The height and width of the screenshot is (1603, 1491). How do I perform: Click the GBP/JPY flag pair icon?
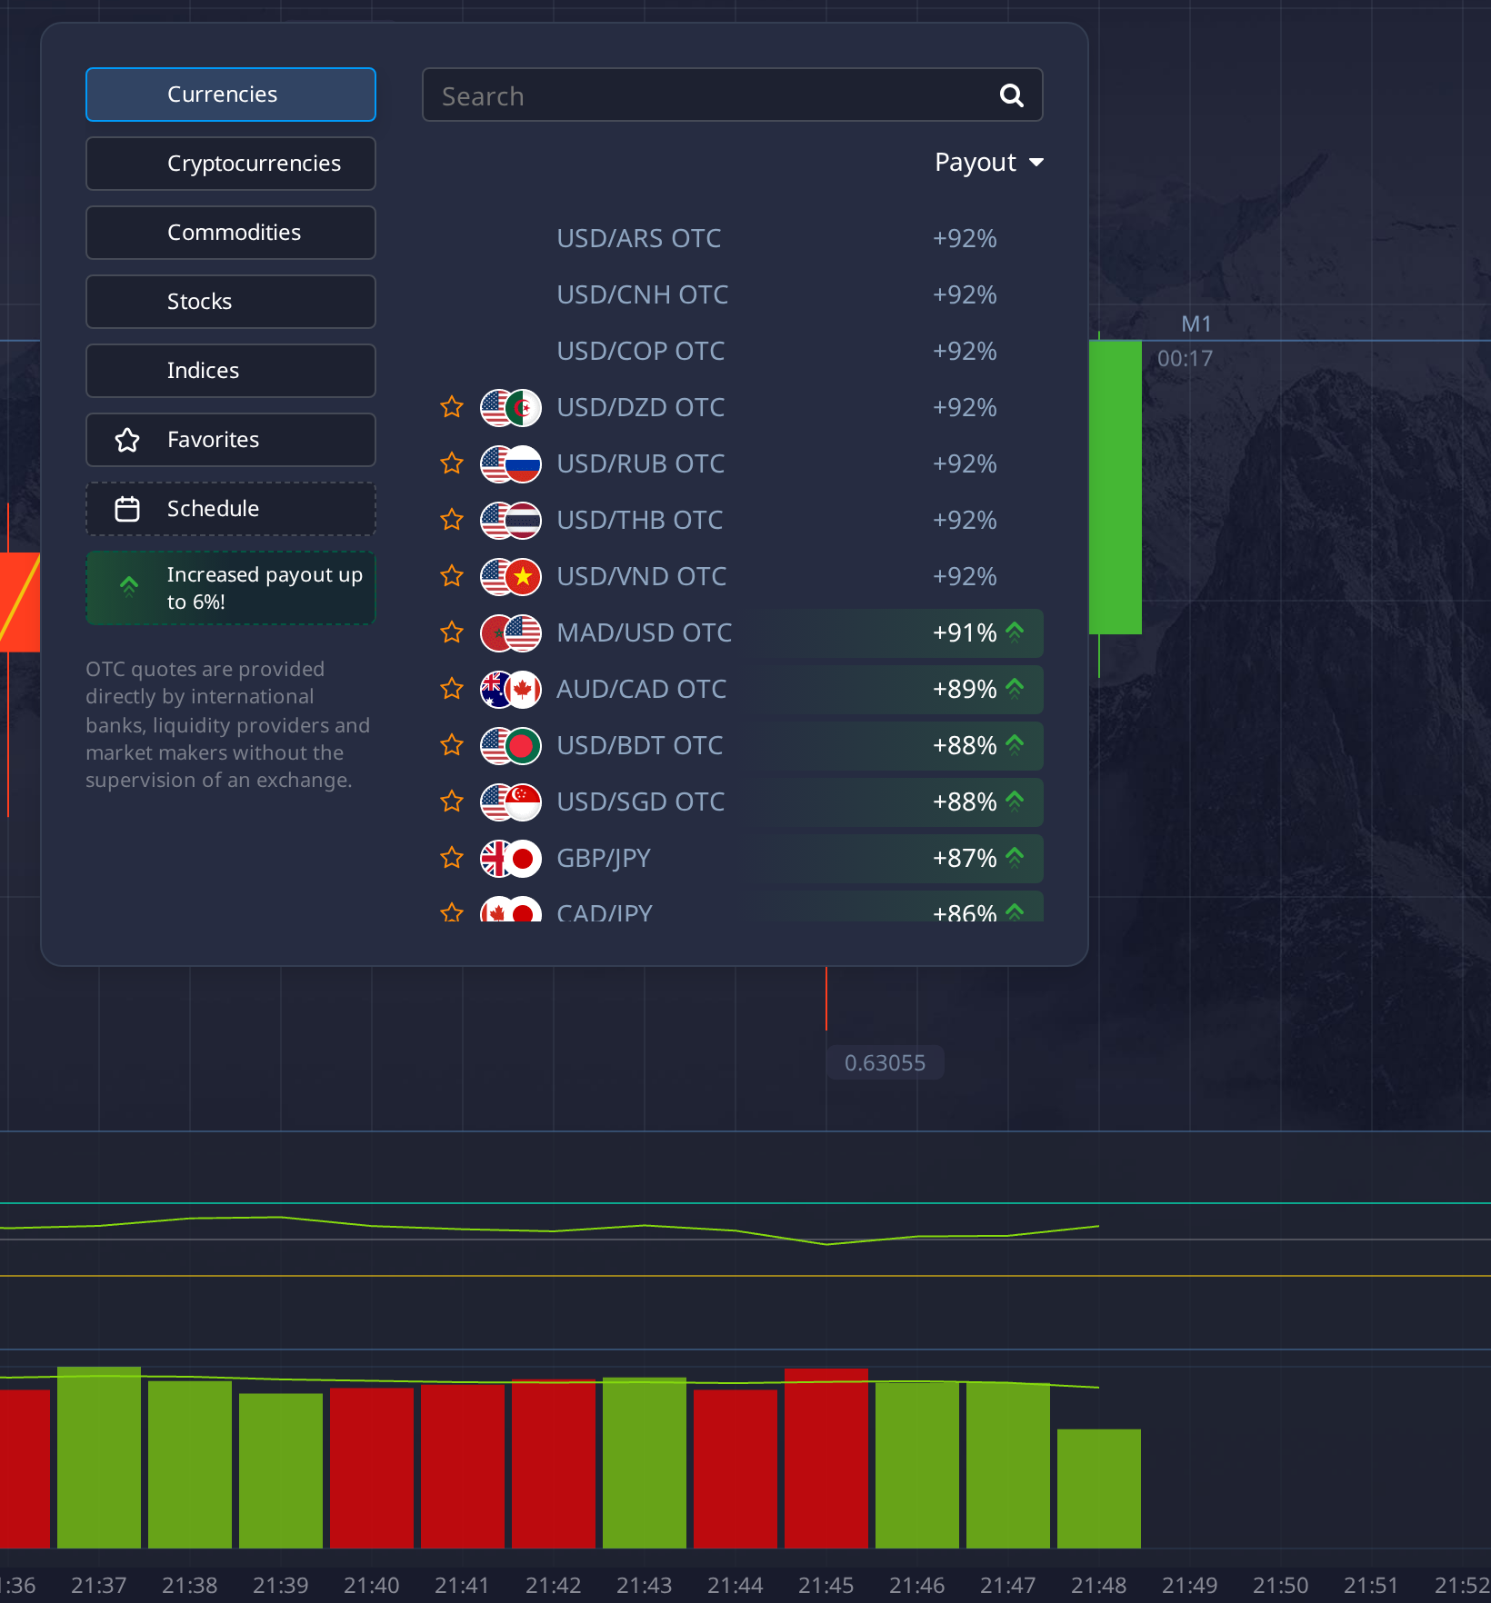pyautogui.click(x=510, y=859)
